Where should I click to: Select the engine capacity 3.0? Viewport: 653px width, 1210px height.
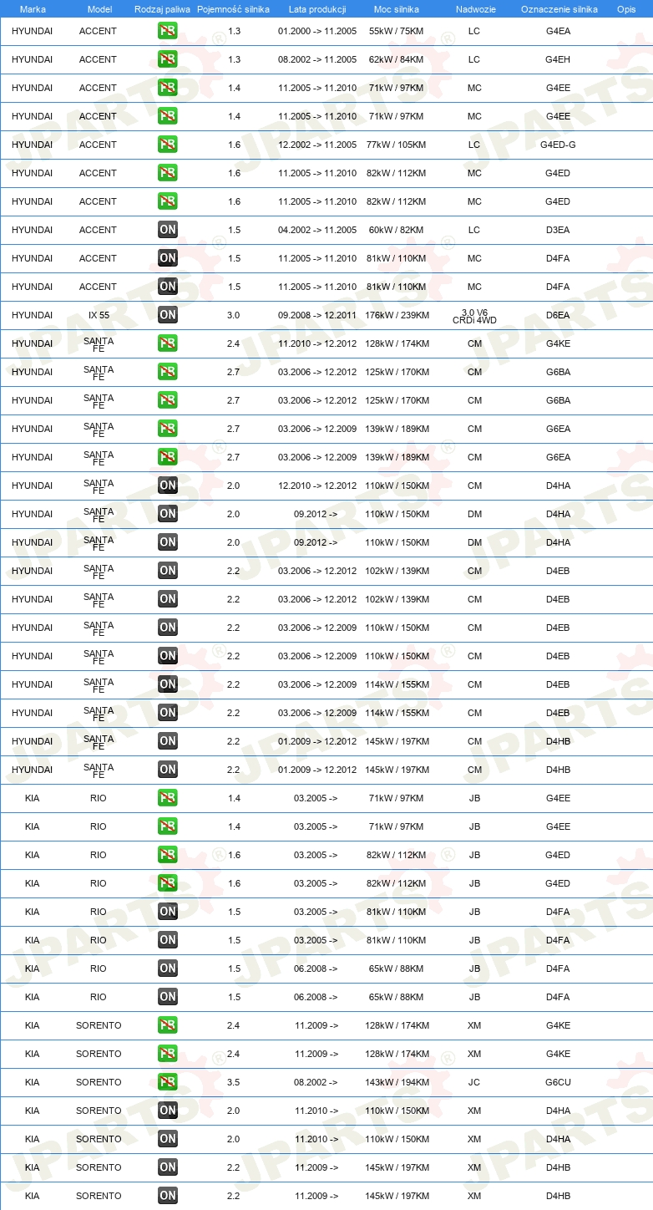(x=233, y=315)
